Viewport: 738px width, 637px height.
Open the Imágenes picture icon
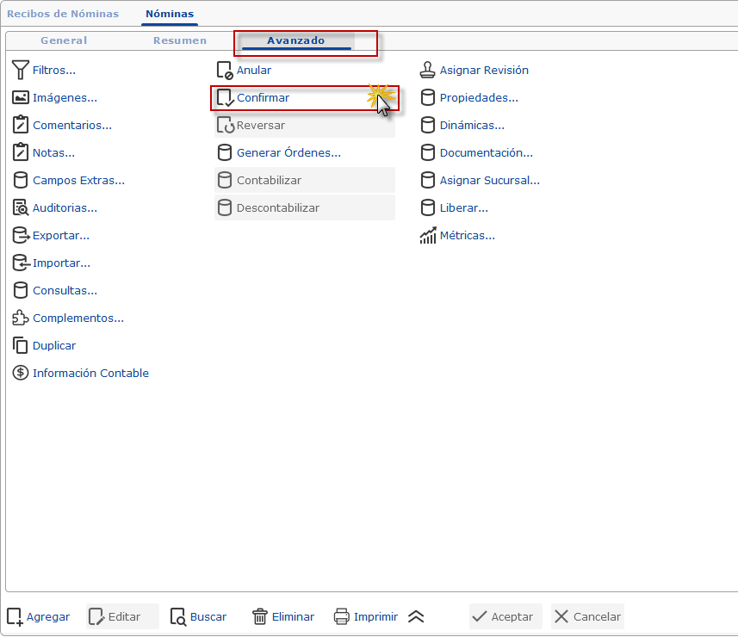[x=21, y=98]
